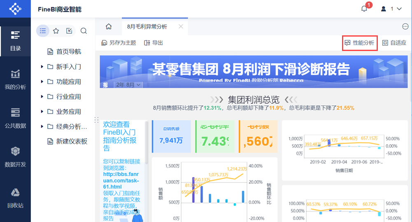This screenshot has height=222, width=412.
Task: Click 另存为主题 button
Action: (x=119, y=43)
